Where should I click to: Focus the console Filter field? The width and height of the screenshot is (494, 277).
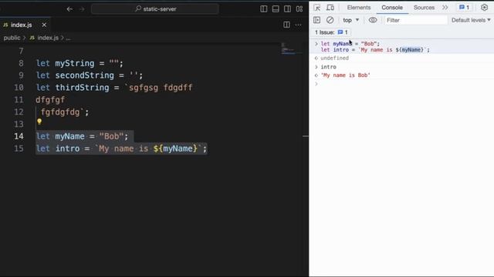pos(415,20)
